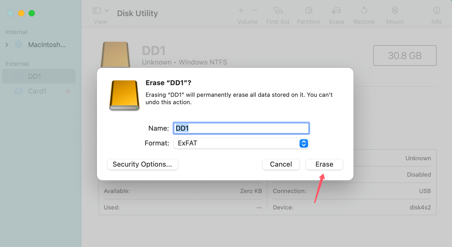The width and height of the screenshot is (452, 247).
Task: Run First Aid from the toolbar
Action: coord(278,15)
